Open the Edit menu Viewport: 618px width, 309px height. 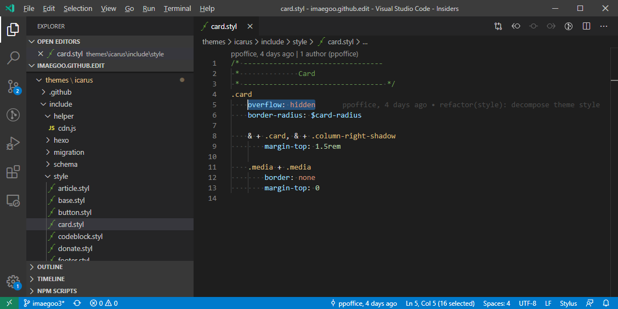tap(49, 8)
